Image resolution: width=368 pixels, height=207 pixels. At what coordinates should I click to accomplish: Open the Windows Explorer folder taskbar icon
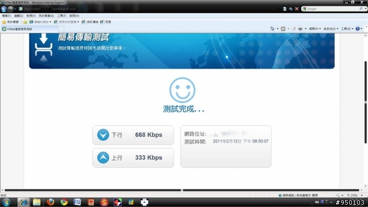pyautogui.click(x=37, y=202)
